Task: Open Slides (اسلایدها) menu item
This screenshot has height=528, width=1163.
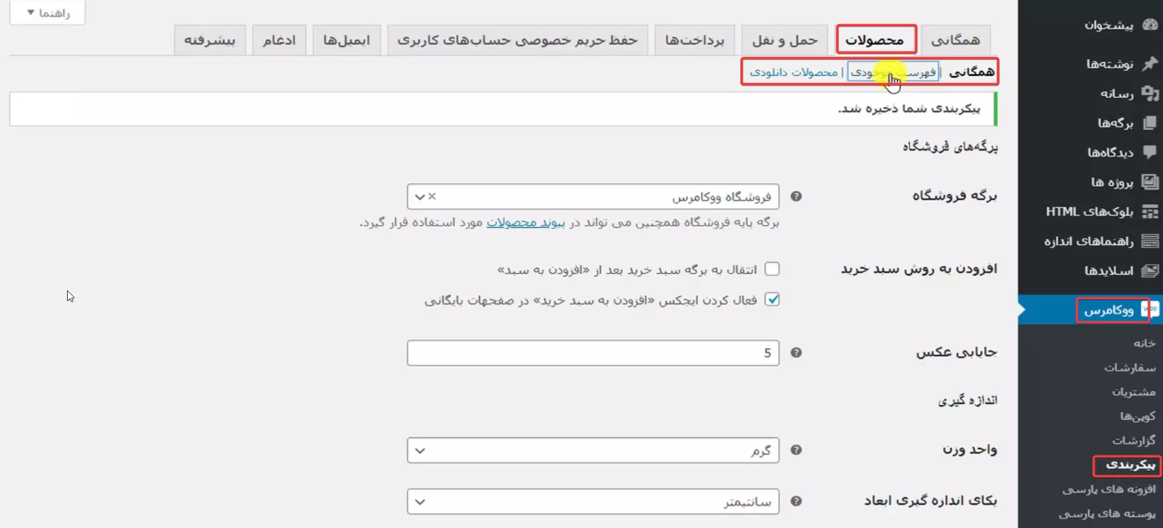Action: click(1109, 271)
